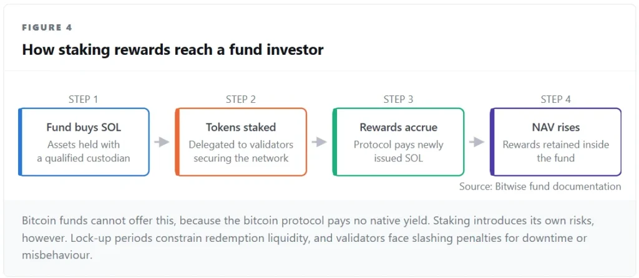Select the STEP 3 label

point(399,99)
